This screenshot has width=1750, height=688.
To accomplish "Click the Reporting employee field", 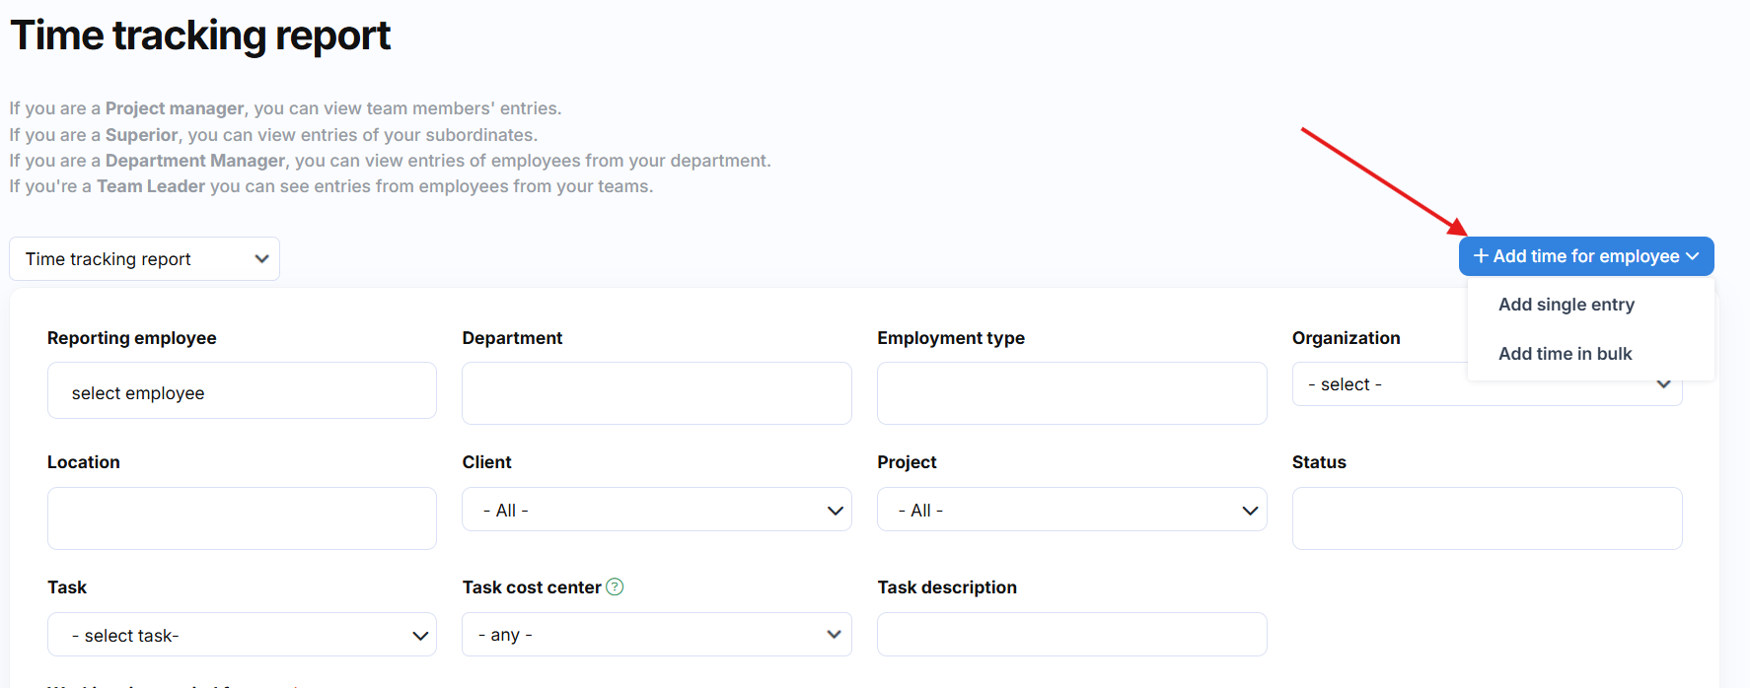I will [242, 391].
